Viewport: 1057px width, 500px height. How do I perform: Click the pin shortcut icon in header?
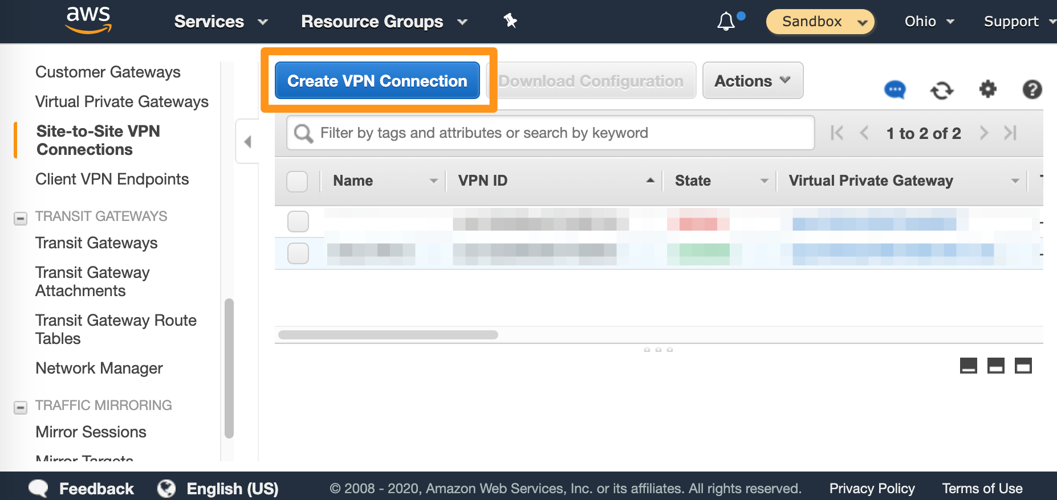click(x=510, y=21)
